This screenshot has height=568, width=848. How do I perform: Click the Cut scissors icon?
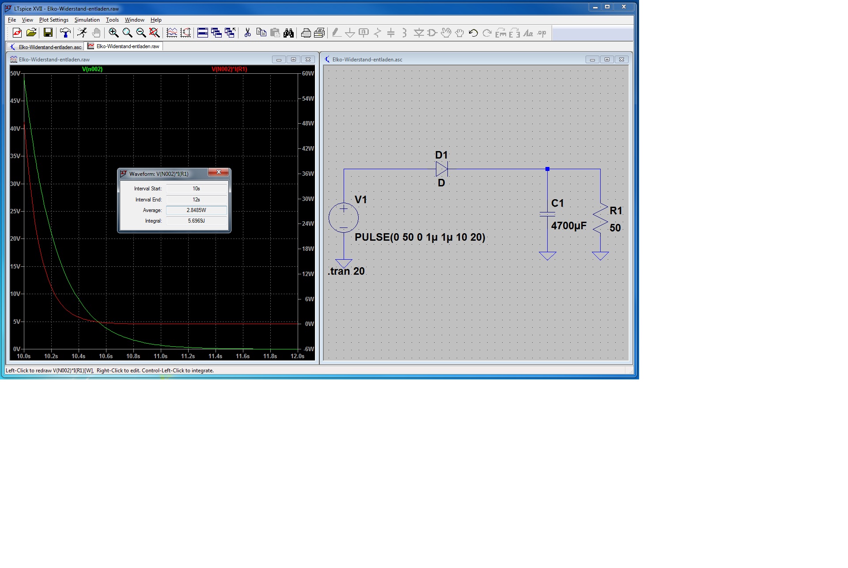point(247,33)
